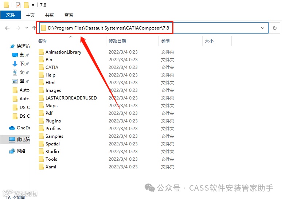Click the LASTACROREADERUSED folder name
This screenshot has height=199, width=282.
71,98
